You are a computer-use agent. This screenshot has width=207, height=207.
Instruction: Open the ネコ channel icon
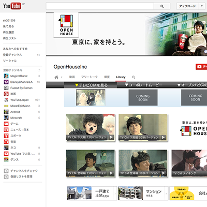(x=6, y=147)
